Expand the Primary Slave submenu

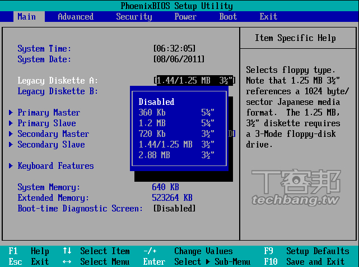coord(46,123)
